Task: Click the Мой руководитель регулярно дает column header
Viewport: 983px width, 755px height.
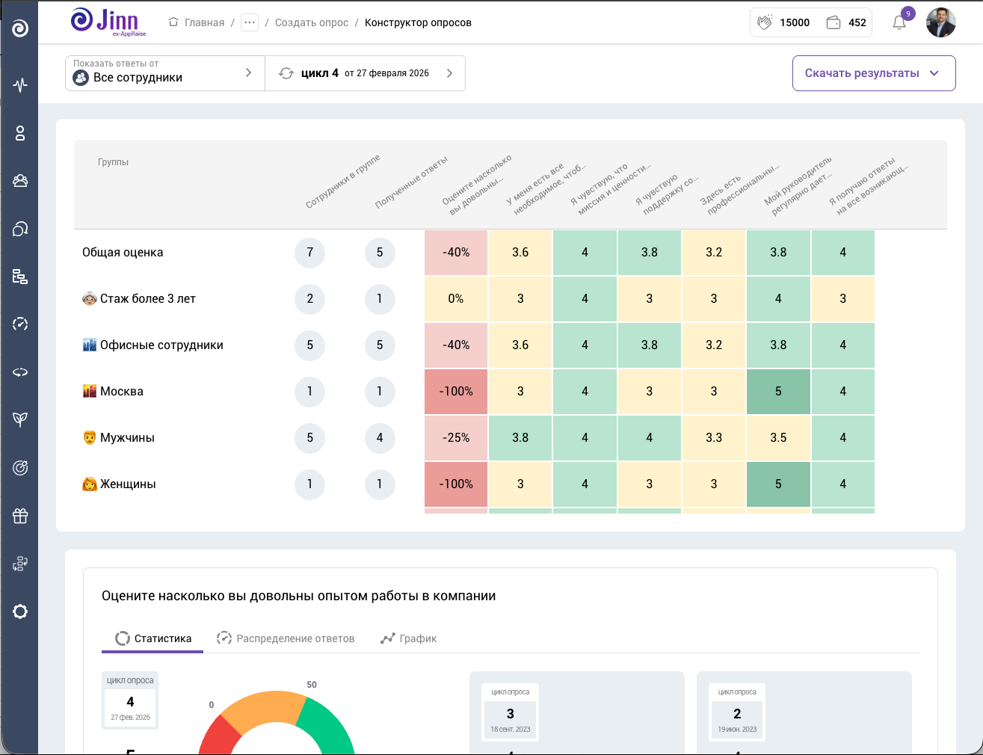Action: coord(800,185)
